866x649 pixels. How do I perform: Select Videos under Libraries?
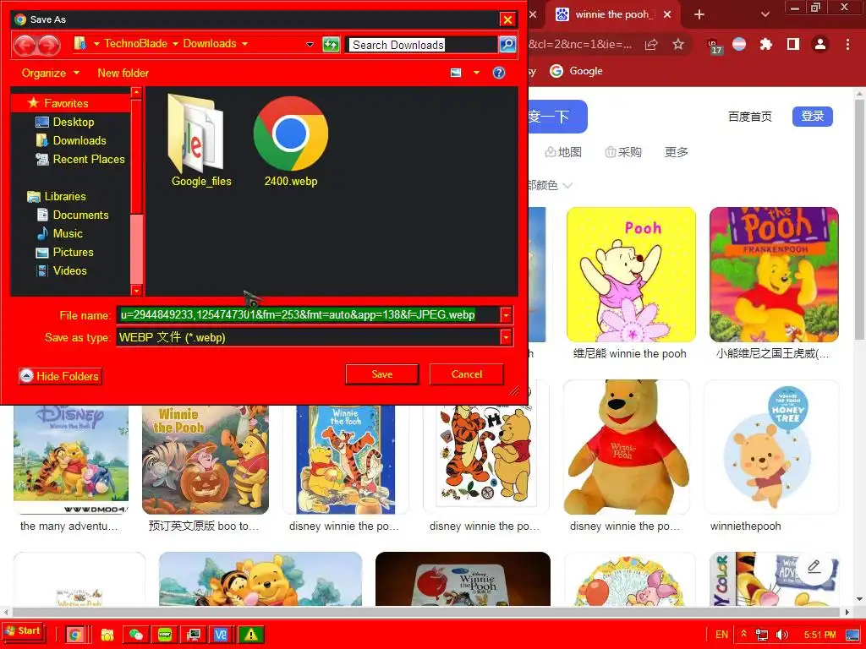click(x=61, y=271)
